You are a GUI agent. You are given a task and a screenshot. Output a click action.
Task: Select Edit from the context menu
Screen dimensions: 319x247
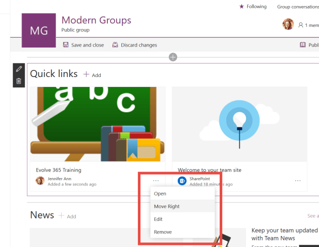tap(158, 219)
